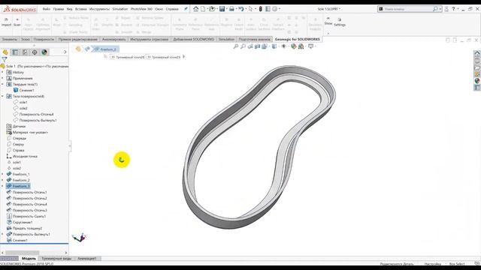Open the Инструменты menu
The image size is (481, 270).
[x=99, y=9]
